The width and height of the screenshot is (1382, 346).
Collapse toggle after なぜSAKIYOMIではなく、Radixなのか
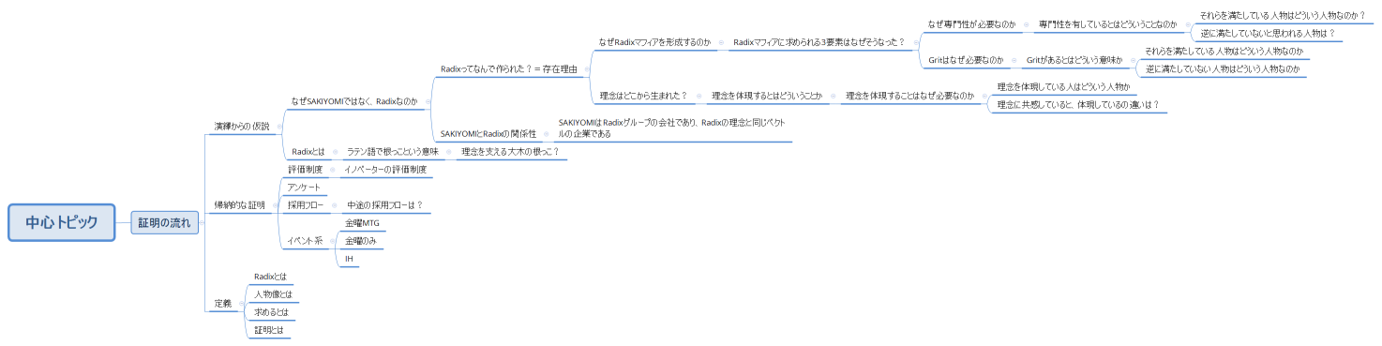click(x=429, y=100)
